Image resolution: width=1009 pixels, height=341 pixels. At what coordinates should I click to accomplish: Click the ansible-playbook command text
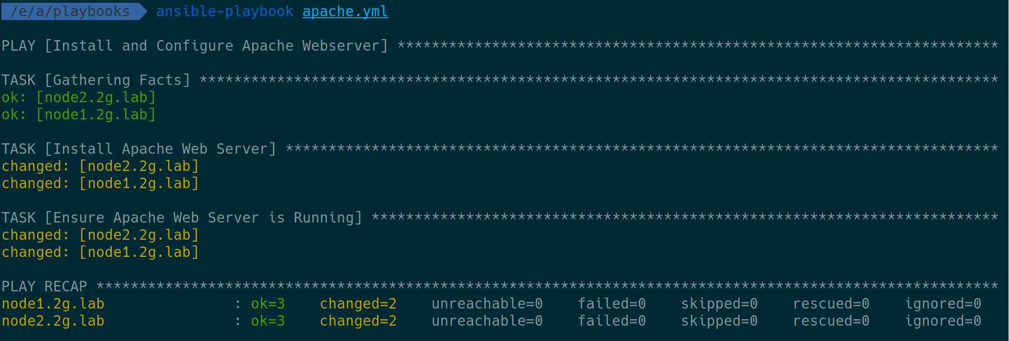click(x=225, y=11)
